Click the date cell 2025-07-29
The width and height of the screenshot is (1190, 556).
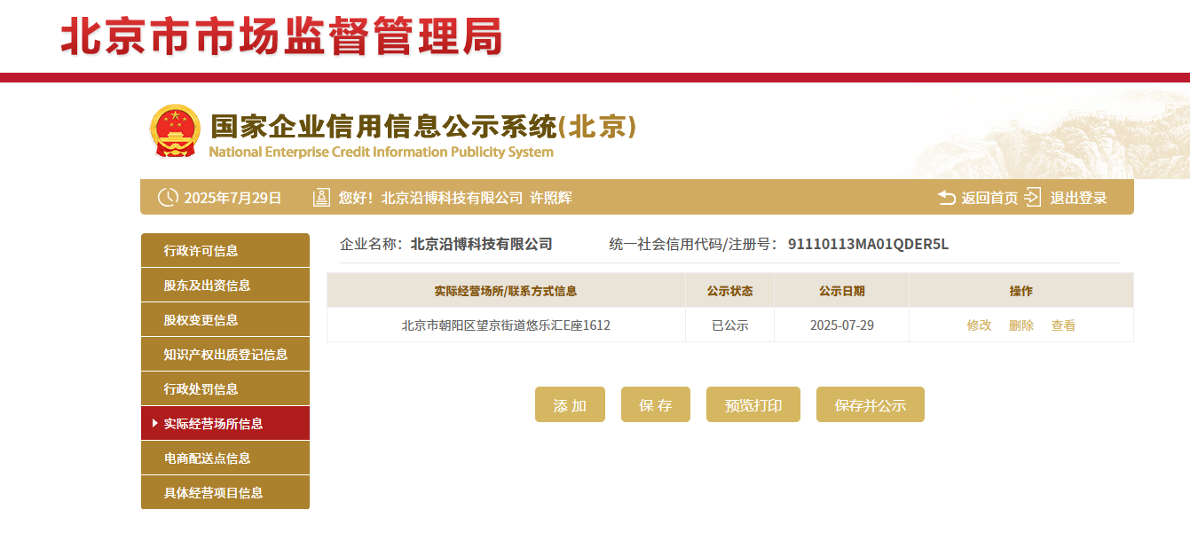point(841,325)
